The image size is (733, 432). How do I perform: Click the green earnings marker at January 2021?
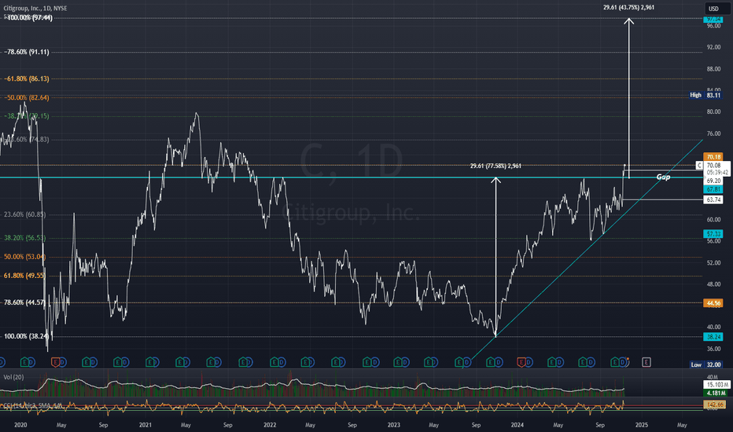149,362
